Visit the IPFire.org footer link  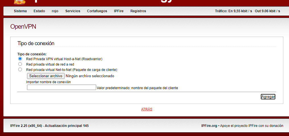tap(209, 126)
